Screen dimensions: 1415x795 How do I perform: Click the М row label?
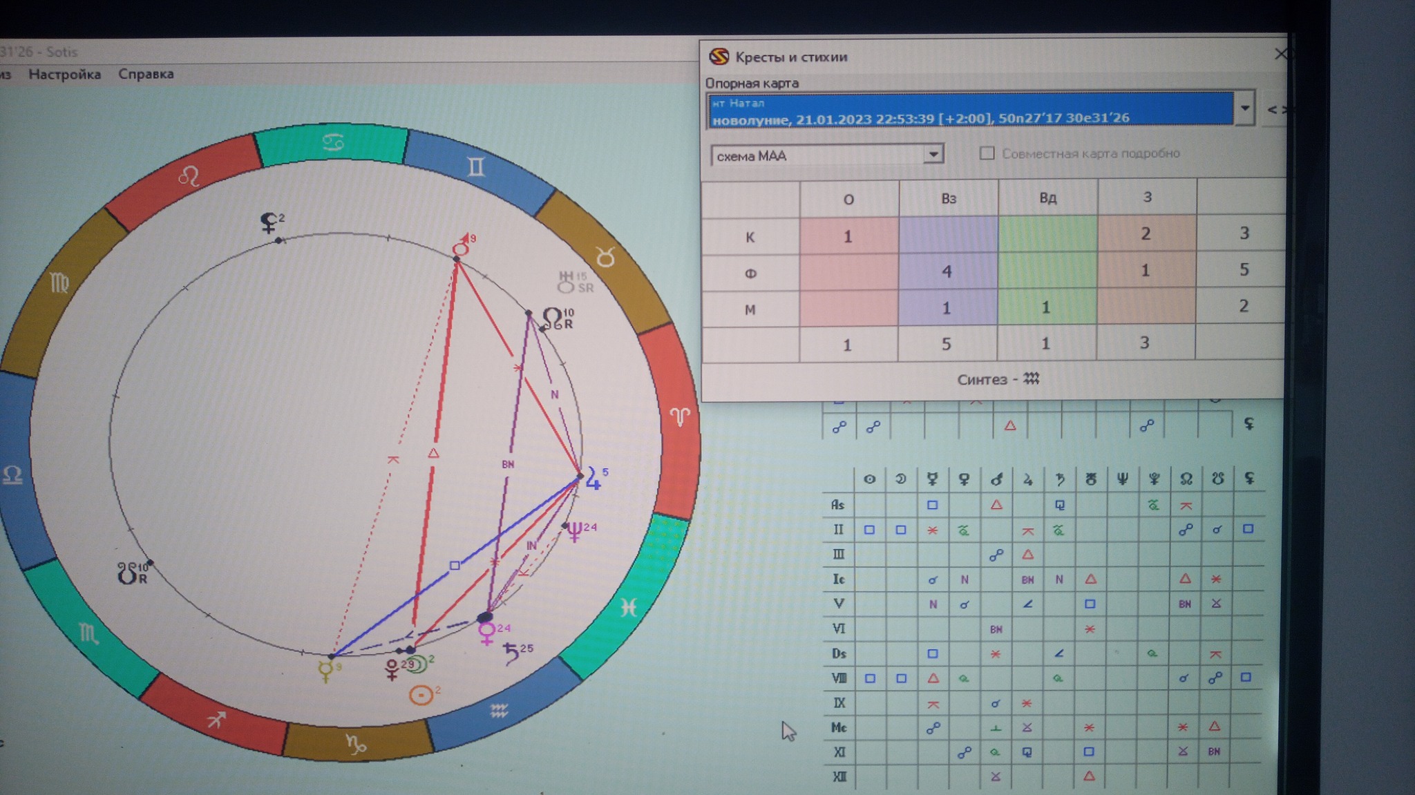click(750, 309)
